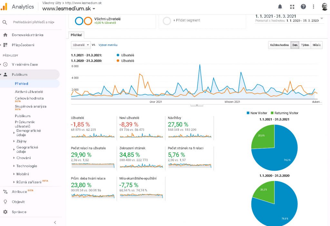
Task: Click the Domovská stránka home icon
Action: pos(5,35)
